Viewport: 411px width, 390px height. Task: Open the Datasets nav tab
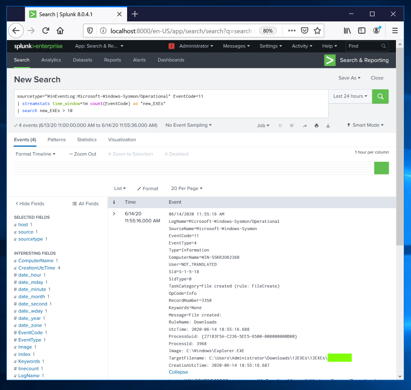tap(82, 60)
